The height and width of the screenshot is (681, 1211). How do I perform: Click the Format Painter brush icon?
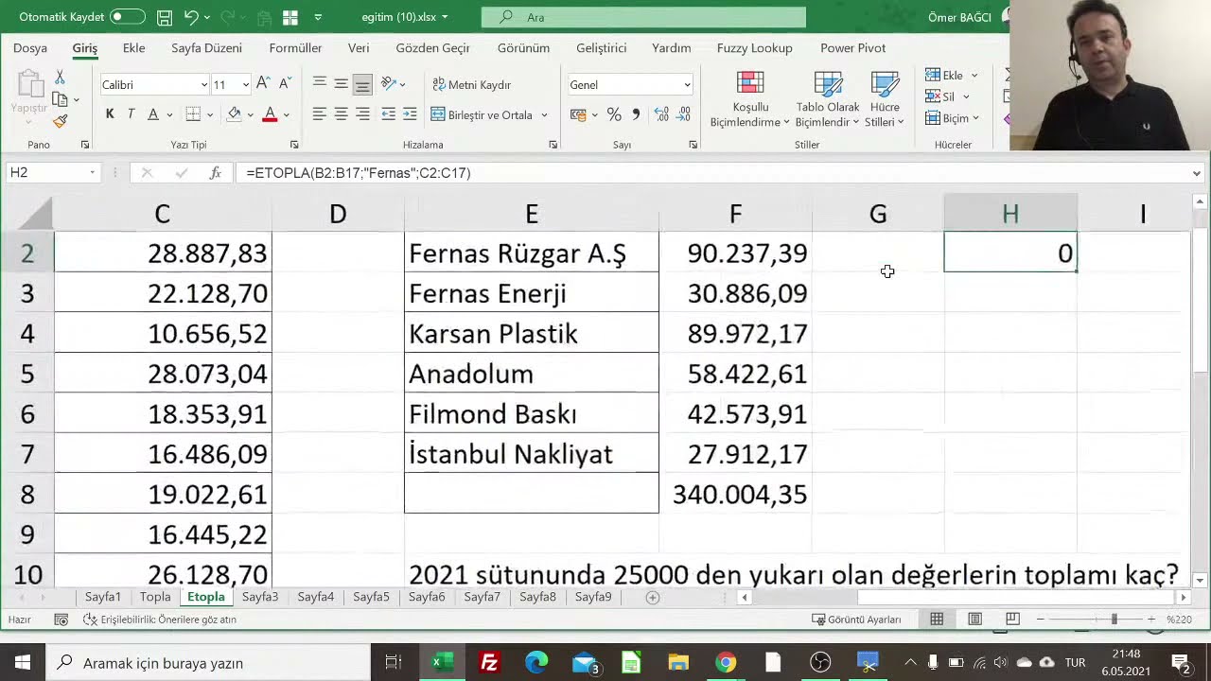[60, 121]
